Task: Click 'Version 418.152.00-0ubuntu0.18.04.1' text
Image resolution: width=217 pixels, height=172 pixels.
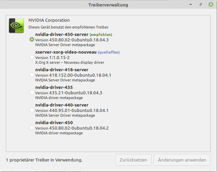Action: [73, 75]
